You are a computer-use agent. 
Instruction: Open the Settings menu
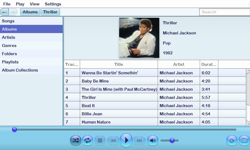(x=53, y=4)
